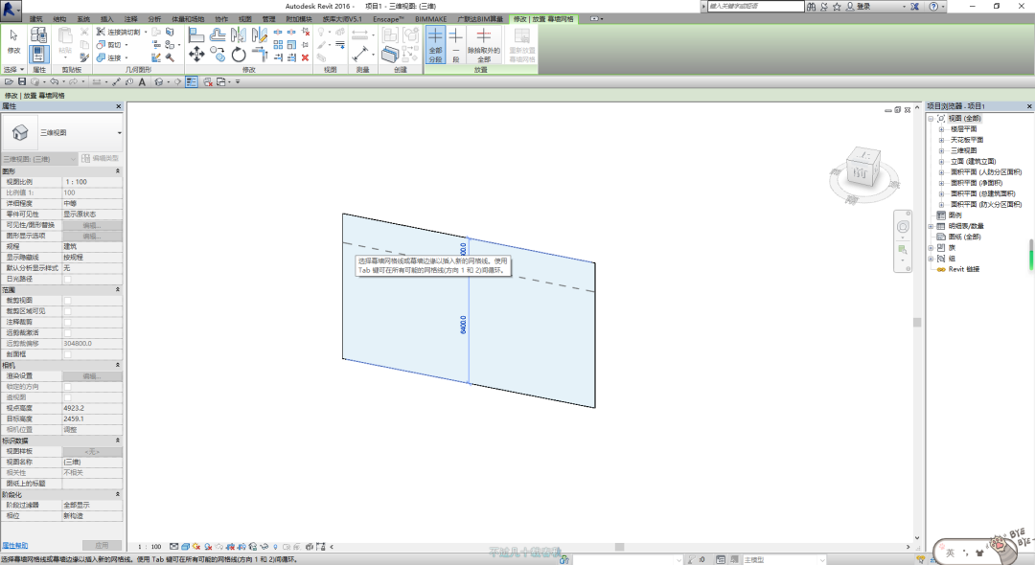The height and width of the screenshot is (565, 1035).
Task: Open the 建筑 ribbon tab
Action: pos(36,18)
